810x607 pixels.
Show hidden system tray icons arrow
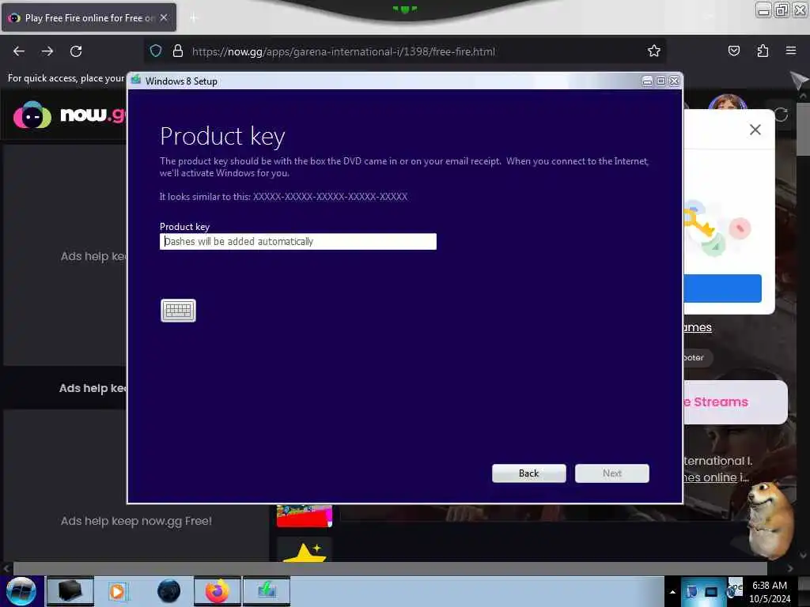point(672,592)
